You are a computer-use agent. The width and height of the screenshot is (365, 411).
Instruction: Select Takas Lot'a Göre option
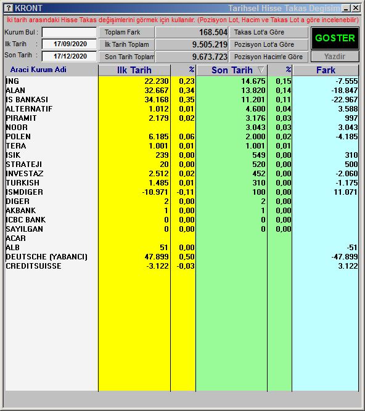pos(269,32)
